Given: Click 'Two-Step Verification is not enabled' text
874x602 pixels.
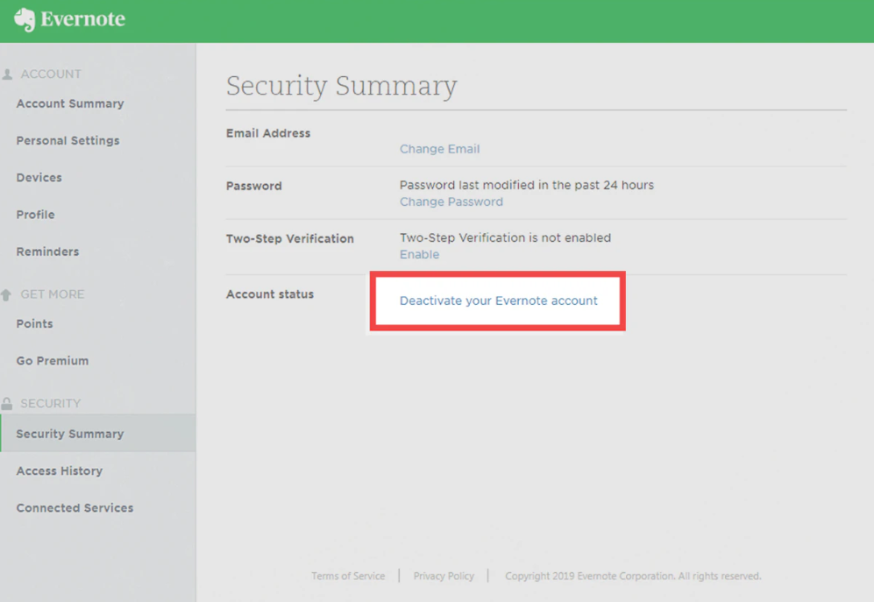Looking at the screenshot, I should [x=506, y=237].
